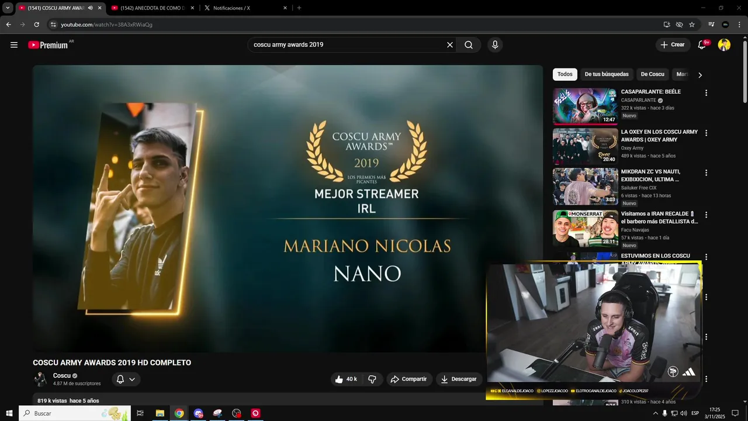Open options menu for Visitamos a IRAN RECALDE
The height and width of the screenshot is (421, 748).
(x=706, y=215)
